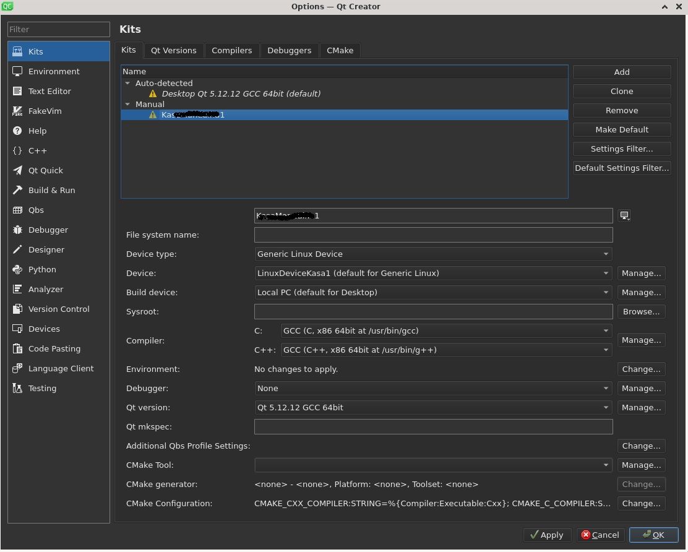Open Version Control icon
The image size is (688, 552).
17,309
